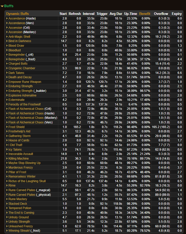Open the The End Is Coming link
The image size is (186, 234).
click(21, 213)
